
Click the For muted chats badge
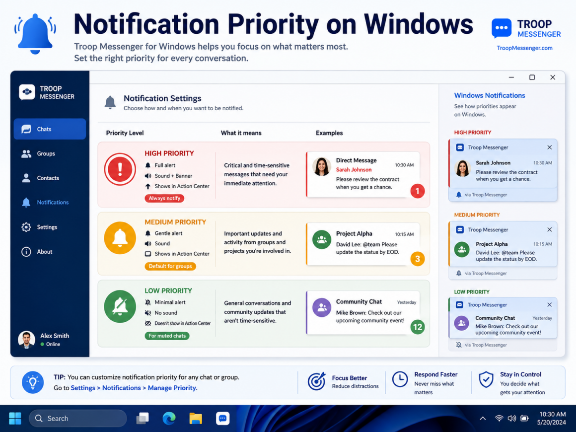167,336
